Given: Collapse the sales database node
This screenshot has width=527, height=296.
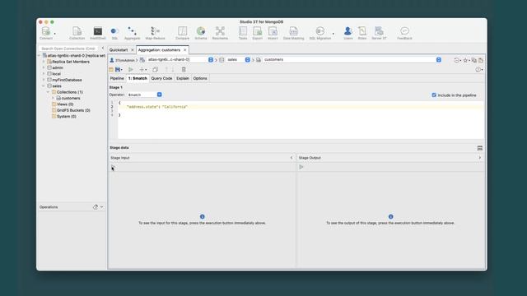Looking at the screenshot, I should (x=44, y=86).
